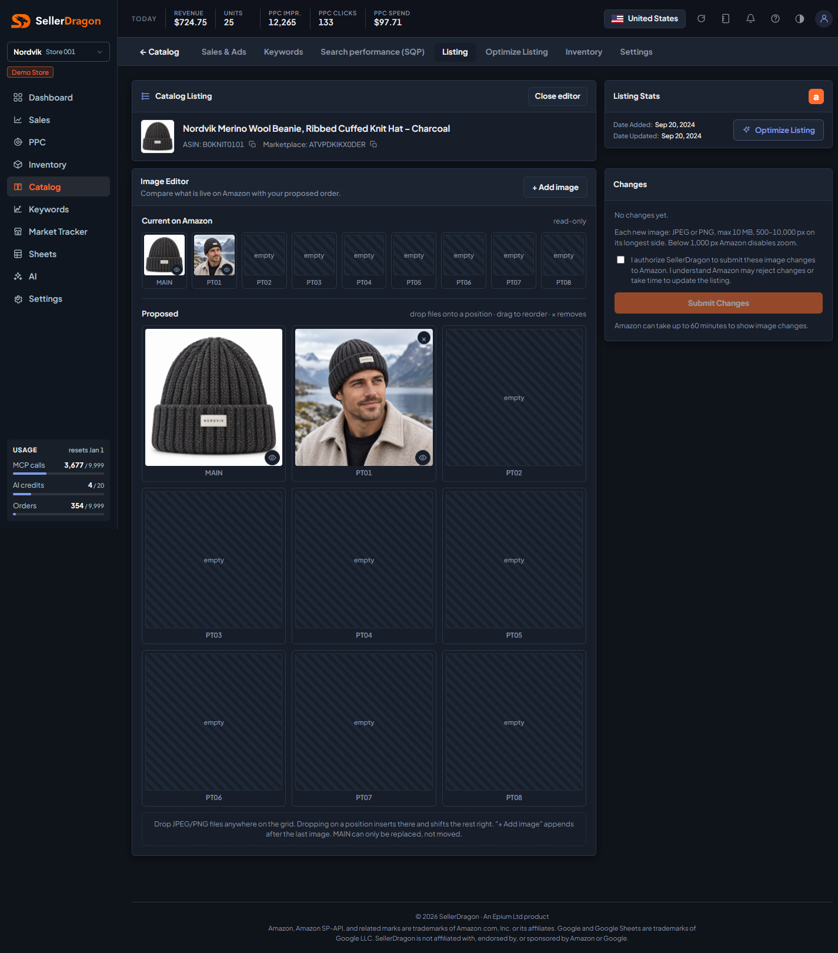Open the United States marketplace dropdown
This screenshot has height=953, width=838.
click(x=645, y=19)
